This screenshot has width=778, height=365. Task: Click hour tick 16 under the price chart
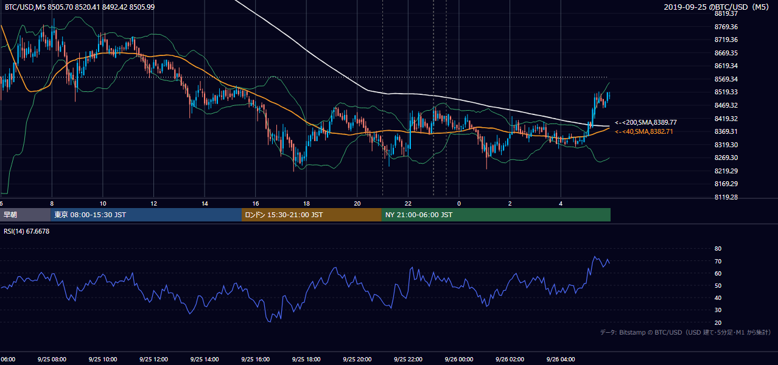[x=256, y=203]
